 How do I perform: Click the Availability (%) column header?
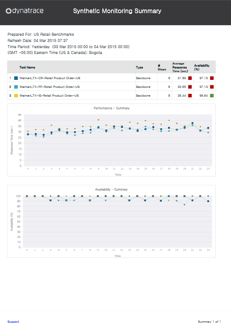[202, 67]
